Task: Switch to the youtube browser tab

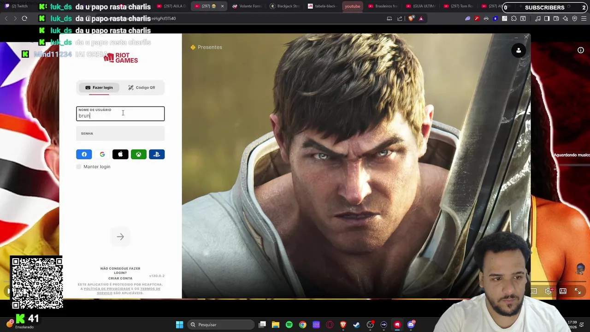Action: (353, 6)
